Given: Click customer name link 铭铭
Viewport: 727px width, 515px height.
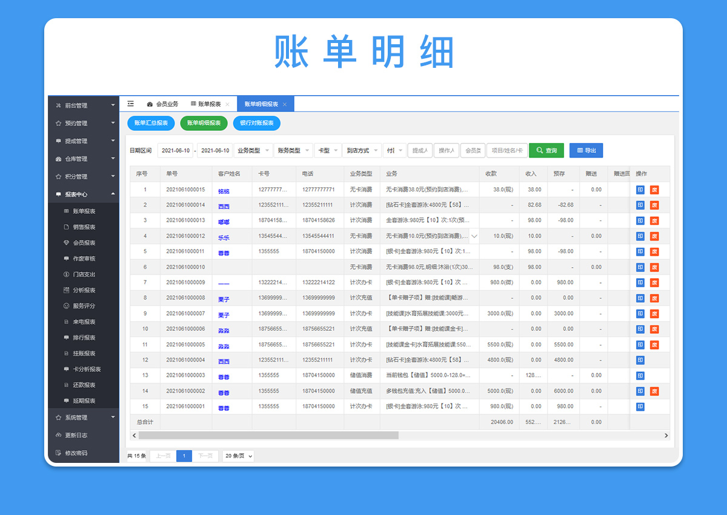Looking at the screenshot, I should [224, 191].
